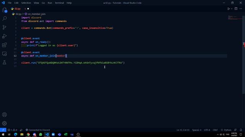Open Google Chrome from taskbar
This screenshot has height=137, width=245.
pos(28,134)
